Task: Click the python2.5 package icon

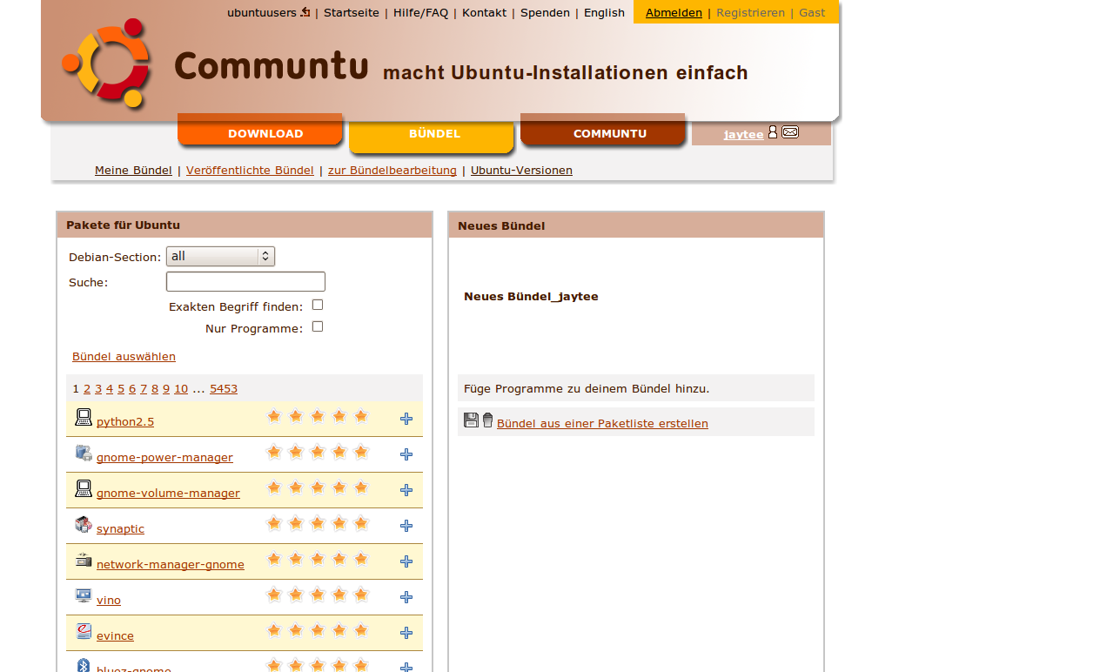Action: point(84,417)
